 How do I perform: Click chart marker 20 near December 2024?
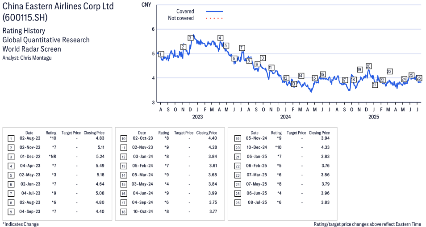[368, 66]
